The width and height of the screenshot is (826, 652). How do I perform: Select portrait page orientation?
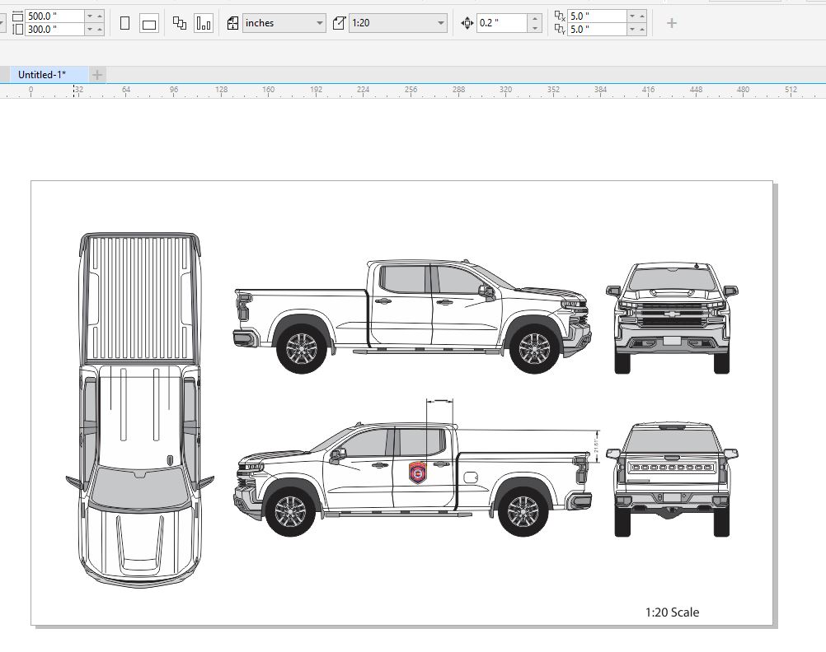pos(124,23)
